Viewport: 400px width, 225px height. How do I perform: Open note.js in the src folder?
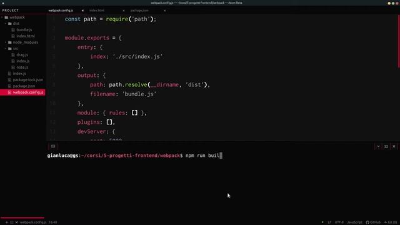pyautogui.click(x=22, y=67)
